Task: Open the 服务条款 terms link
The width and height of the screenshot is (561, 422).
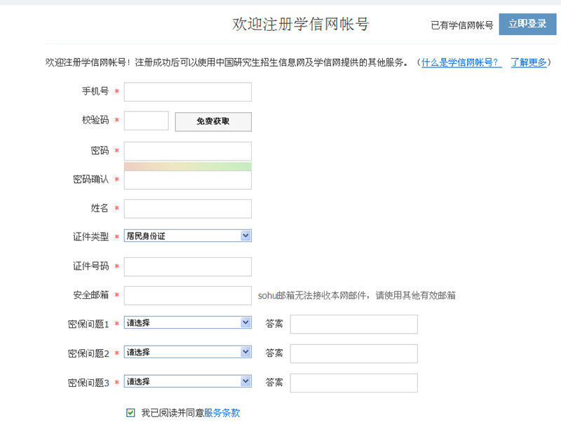Action: (222, 413)
